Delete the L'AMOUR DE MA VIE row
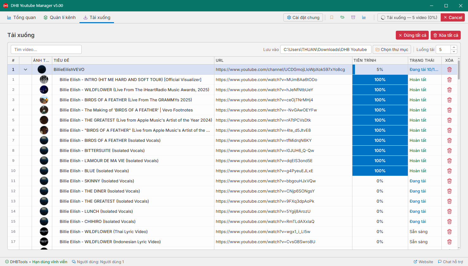This screenshot has width=468, height=266. (449, 161)
